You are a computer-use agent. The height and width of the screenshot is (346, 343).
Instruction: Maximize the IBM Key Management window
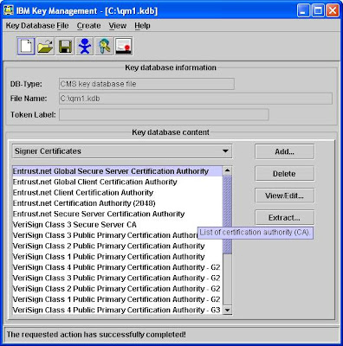pos(318,11)
